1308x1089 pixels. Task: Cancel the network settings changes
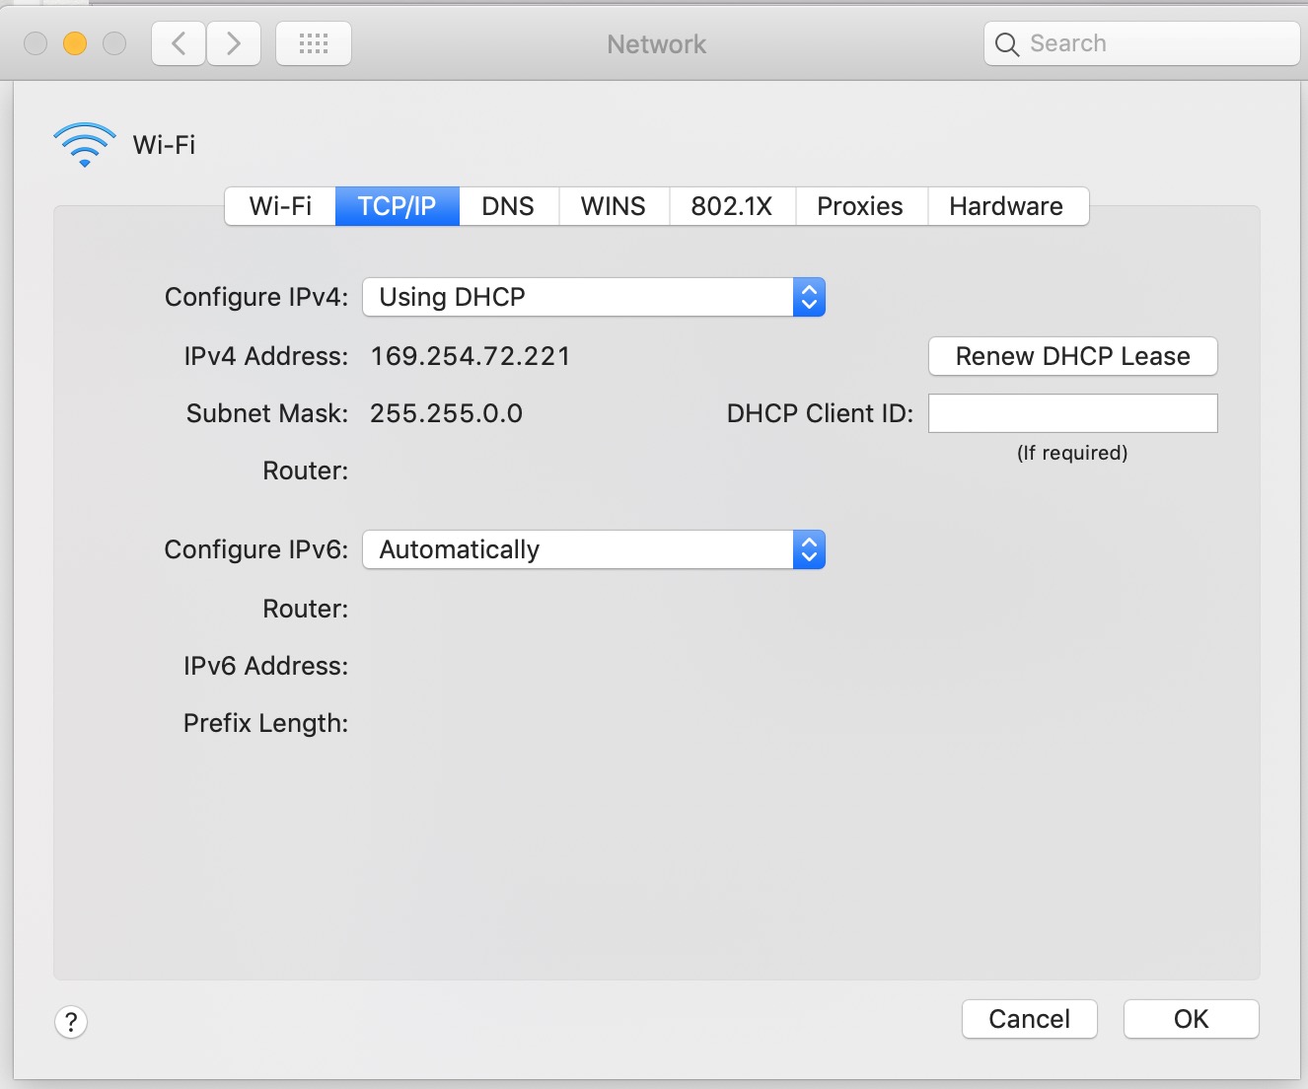[x=1030, y=1019]
